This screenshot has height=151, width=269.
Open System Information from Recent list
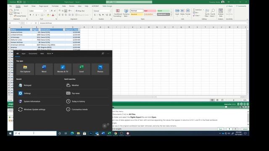pos(39,102)
